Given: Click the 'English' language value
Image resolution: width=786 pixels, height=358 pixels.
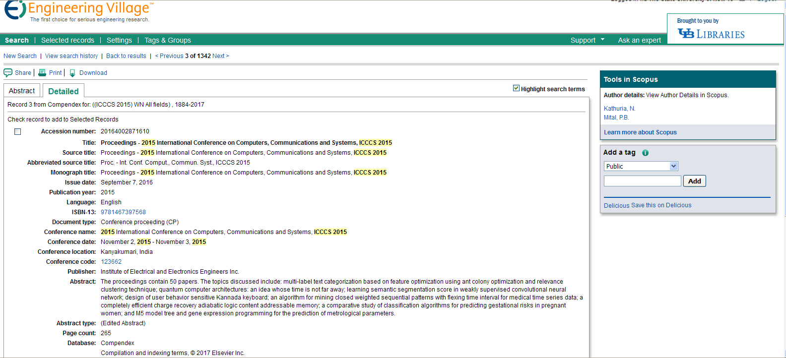Looking at the screenshot, I should (x=111, y=202).
